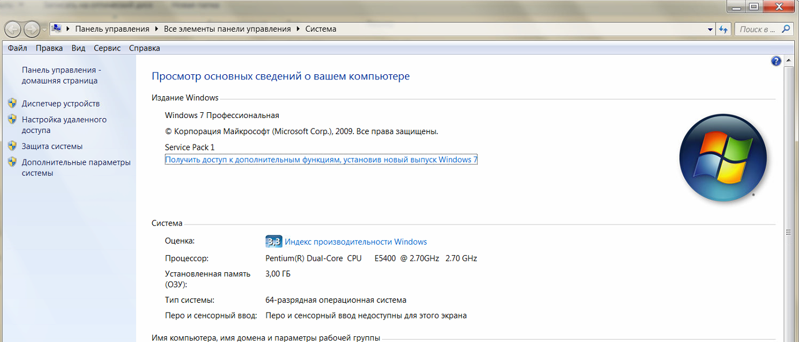Viewport: 799px width, 342px height.
Task: Click the magnifier search icon
Action: (x=786, y=29)
